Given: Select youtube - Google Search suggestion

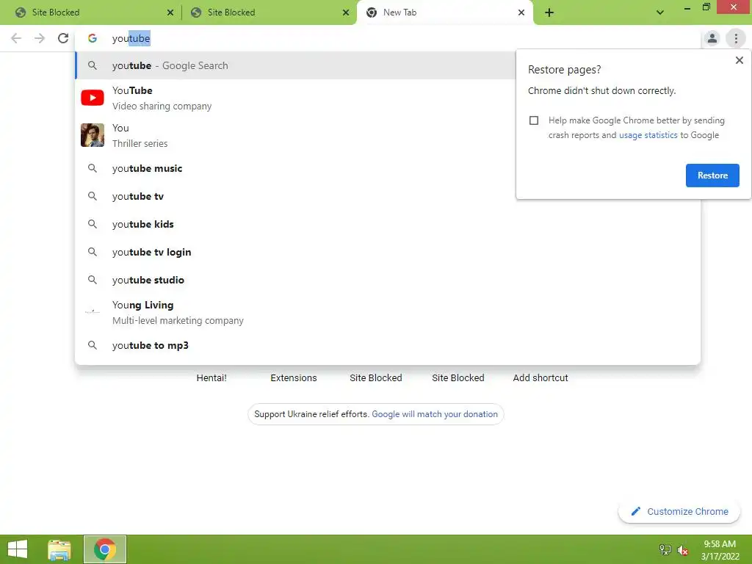Looking at the screenshot, I should coord(295,65).
